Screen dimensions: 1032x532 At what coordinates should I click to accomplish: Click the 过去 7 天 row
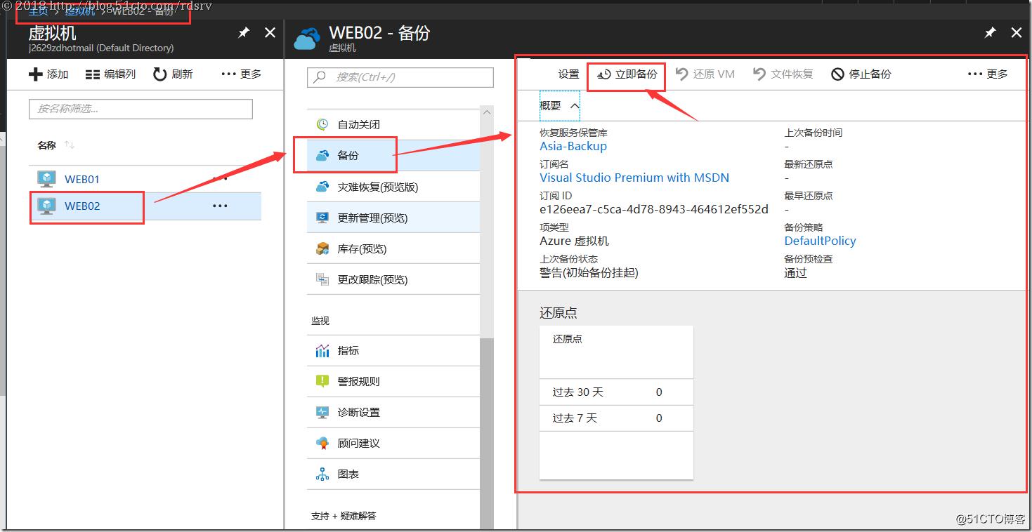click(616, 418)
